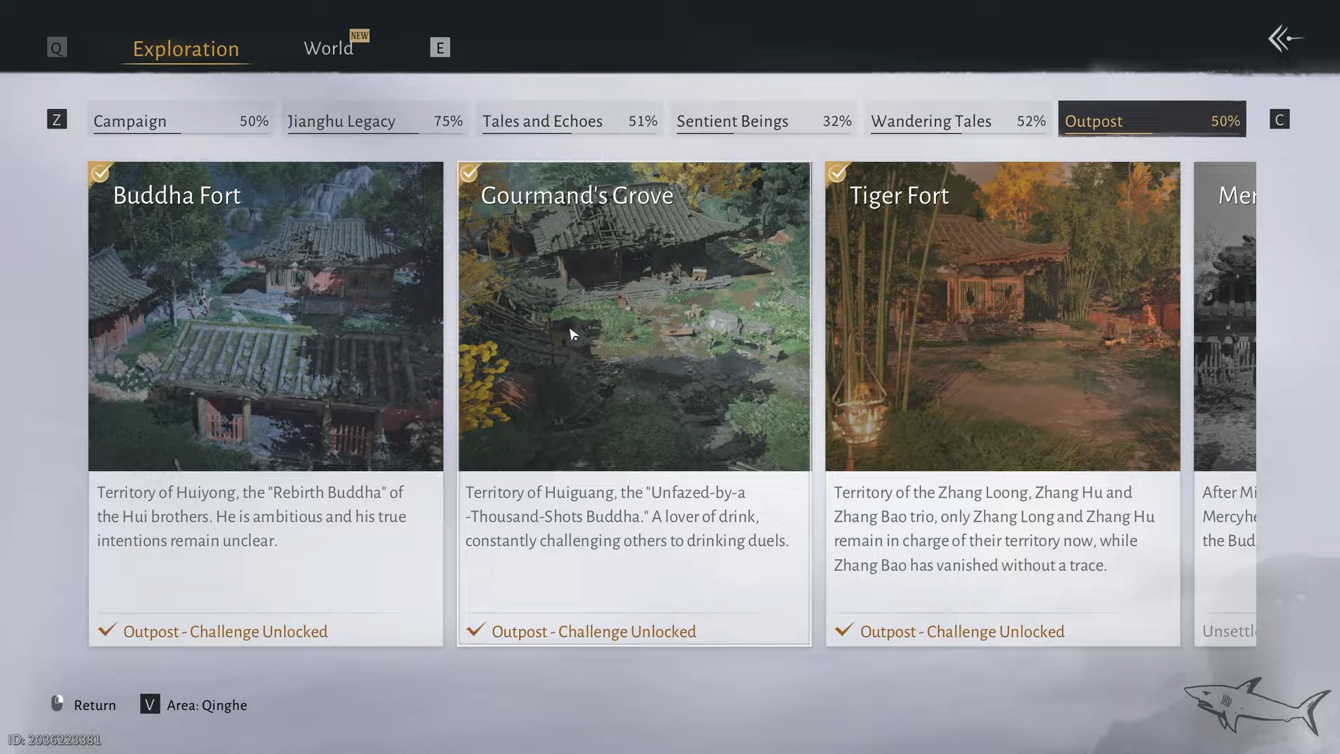This screenshot has height=754, width=1340.
Task: Click the C key icon for next category
Action: point(1279,119)
